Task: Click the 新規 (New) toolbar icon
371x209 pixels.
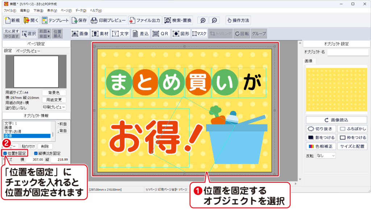Action: point(12,20)
